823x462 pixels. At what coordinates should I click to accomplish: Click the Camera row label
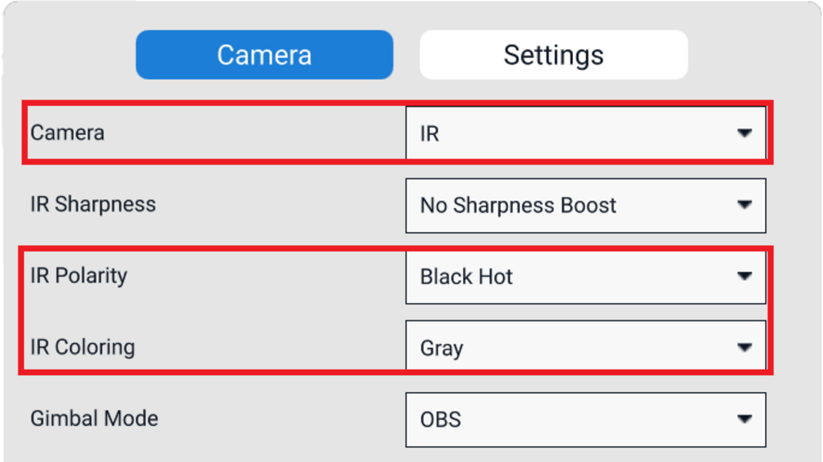[68, 133]
